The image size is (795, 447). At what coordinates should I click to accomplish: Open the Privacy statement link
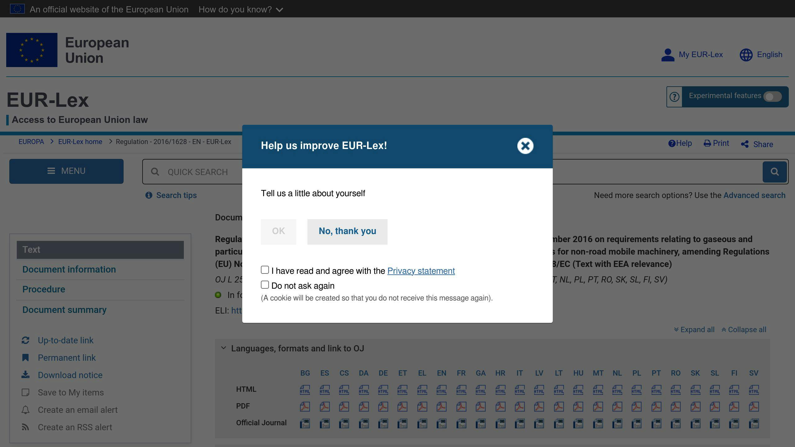tap(421, 271)
